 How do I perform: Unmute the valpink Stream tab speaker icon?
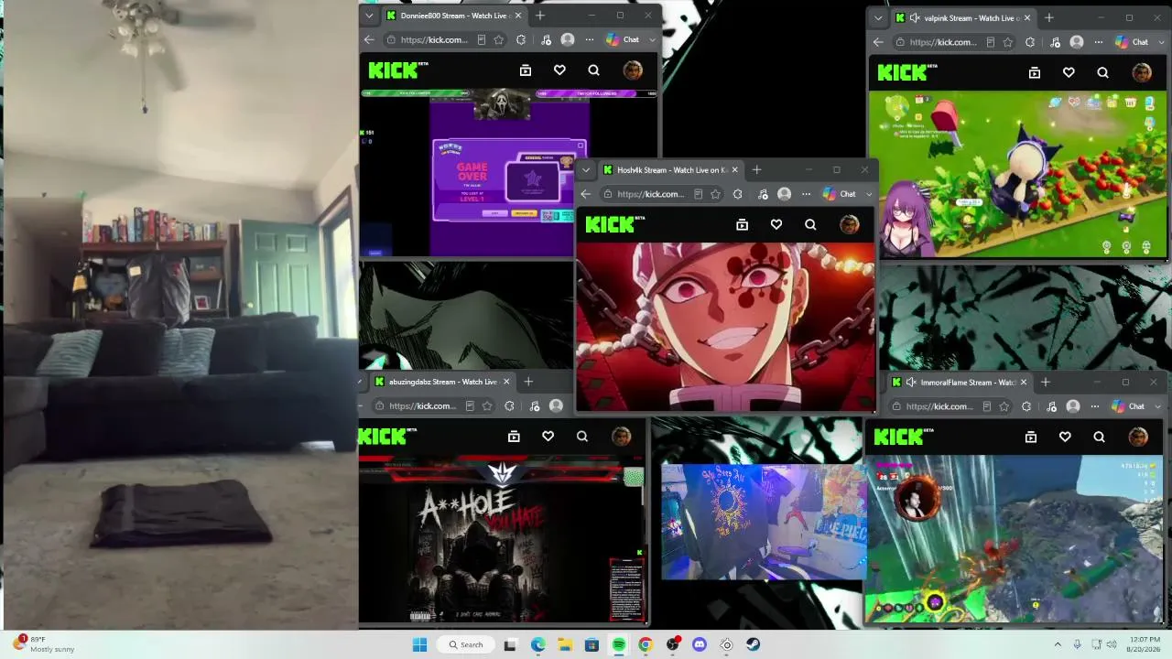coord(914,18)
